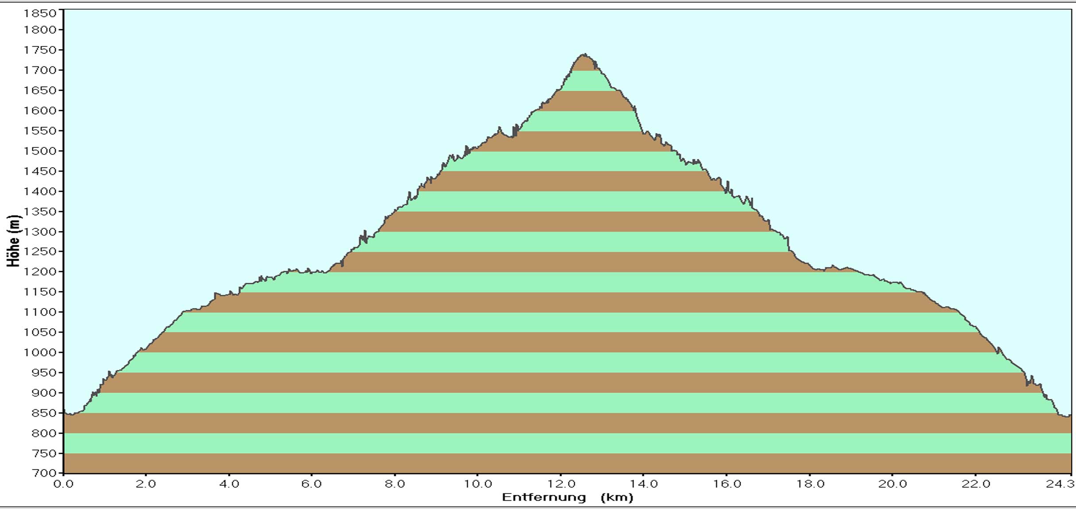The height and width of the screenshot is (509, 1076).
Task: Click the 'Höhe (m)' vertical axis title
Action: [x=14, y=241]
